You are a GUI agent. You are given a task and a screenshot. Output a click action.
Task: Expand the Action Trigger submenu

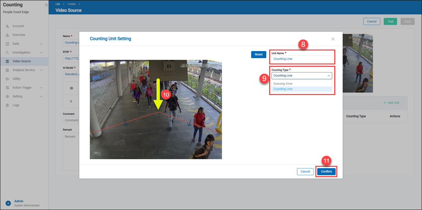[x=42, y=88]
